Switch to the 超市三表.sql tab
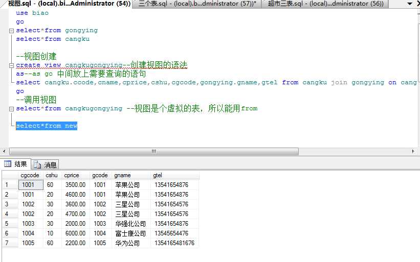Screen dimensions: 420x262 coord(325,4)
